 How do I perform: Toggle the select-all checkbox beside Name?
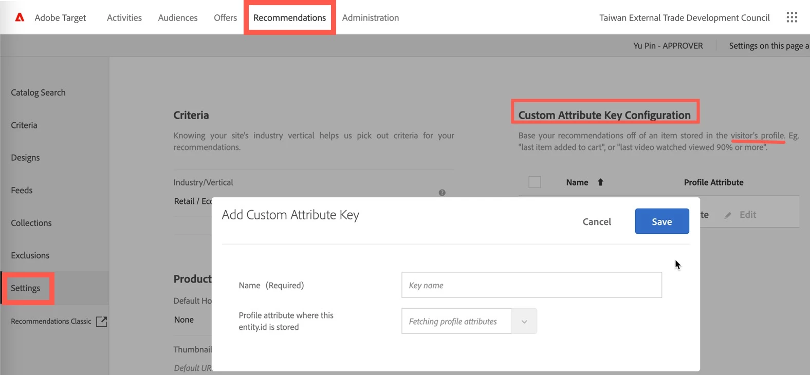(535, 182)
